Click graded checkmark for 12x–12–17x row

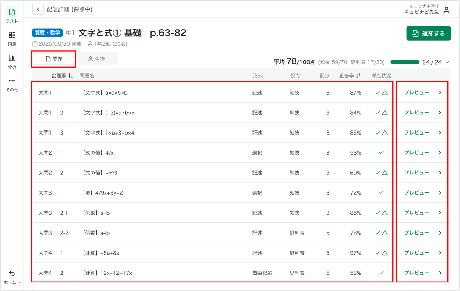(381, 273)
